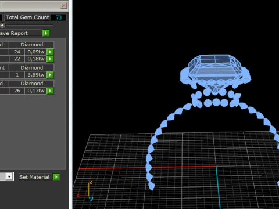Click the 3,59tw weight value

point(36,75)
